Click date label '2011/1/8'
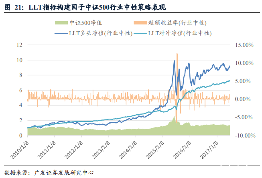Viewport: 262px width, 178px height. [x=47, y=151]
